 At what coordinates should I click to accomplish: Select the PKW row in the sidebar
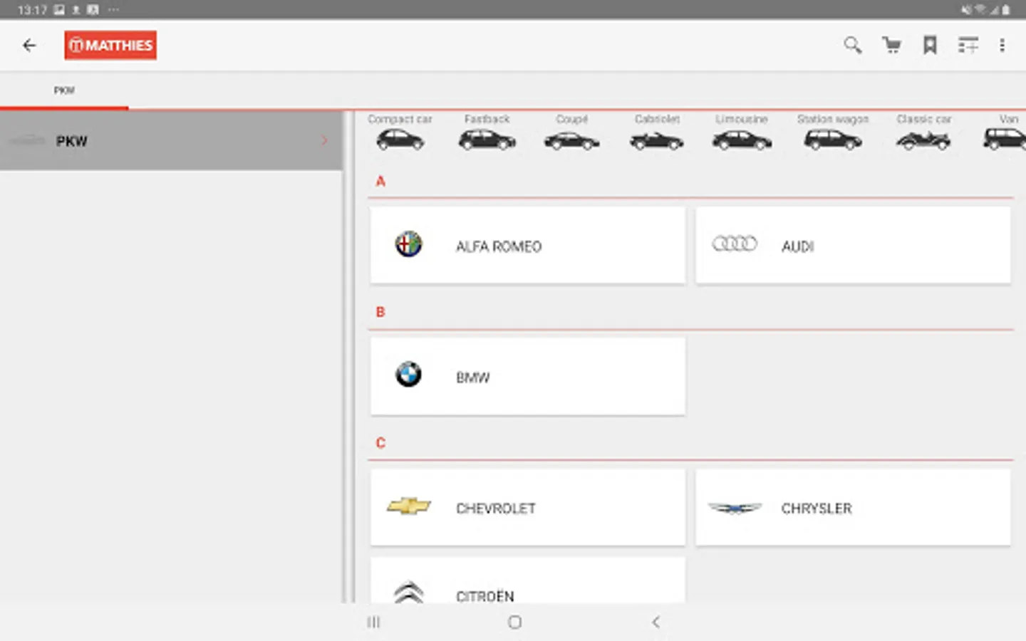[x=171, y=141]
